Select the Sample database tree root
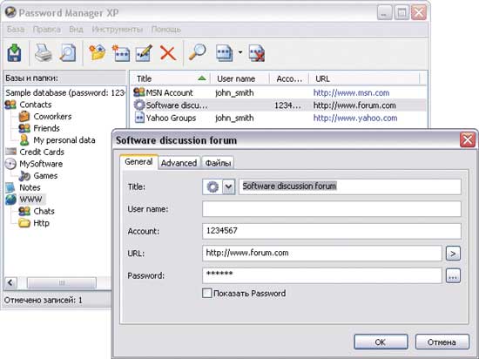Screen dimensions: 479x359 pyautogui.click(x=65, y=92)
